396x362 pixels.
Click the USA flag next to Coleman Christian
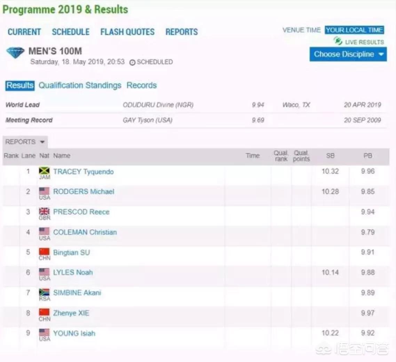click(x=44, y=231)
